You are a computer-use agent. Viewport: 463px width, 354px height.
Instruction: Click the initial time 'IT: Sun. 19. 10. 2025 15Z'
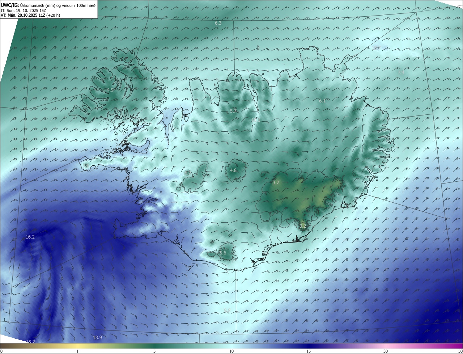point(24,10)
